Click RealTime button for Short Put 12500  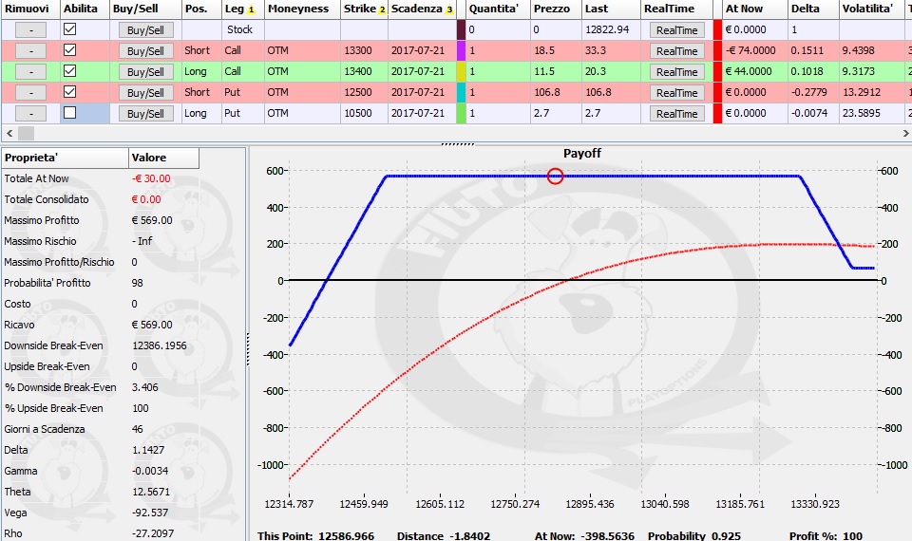[677, 93]
